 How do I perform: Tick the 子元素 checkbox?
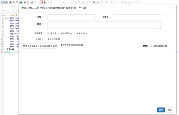(x=48, y=33)
